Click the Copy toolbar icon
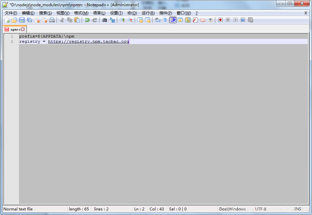The height and width of the screenshot is (215, 312). [70, 20]
